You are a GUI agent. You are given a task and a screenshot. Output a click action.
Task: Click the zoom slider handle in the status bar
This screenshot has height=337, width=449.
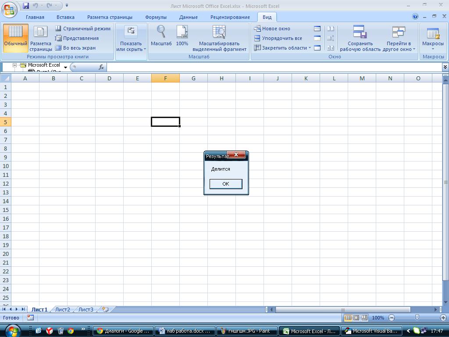click(417, 318)
